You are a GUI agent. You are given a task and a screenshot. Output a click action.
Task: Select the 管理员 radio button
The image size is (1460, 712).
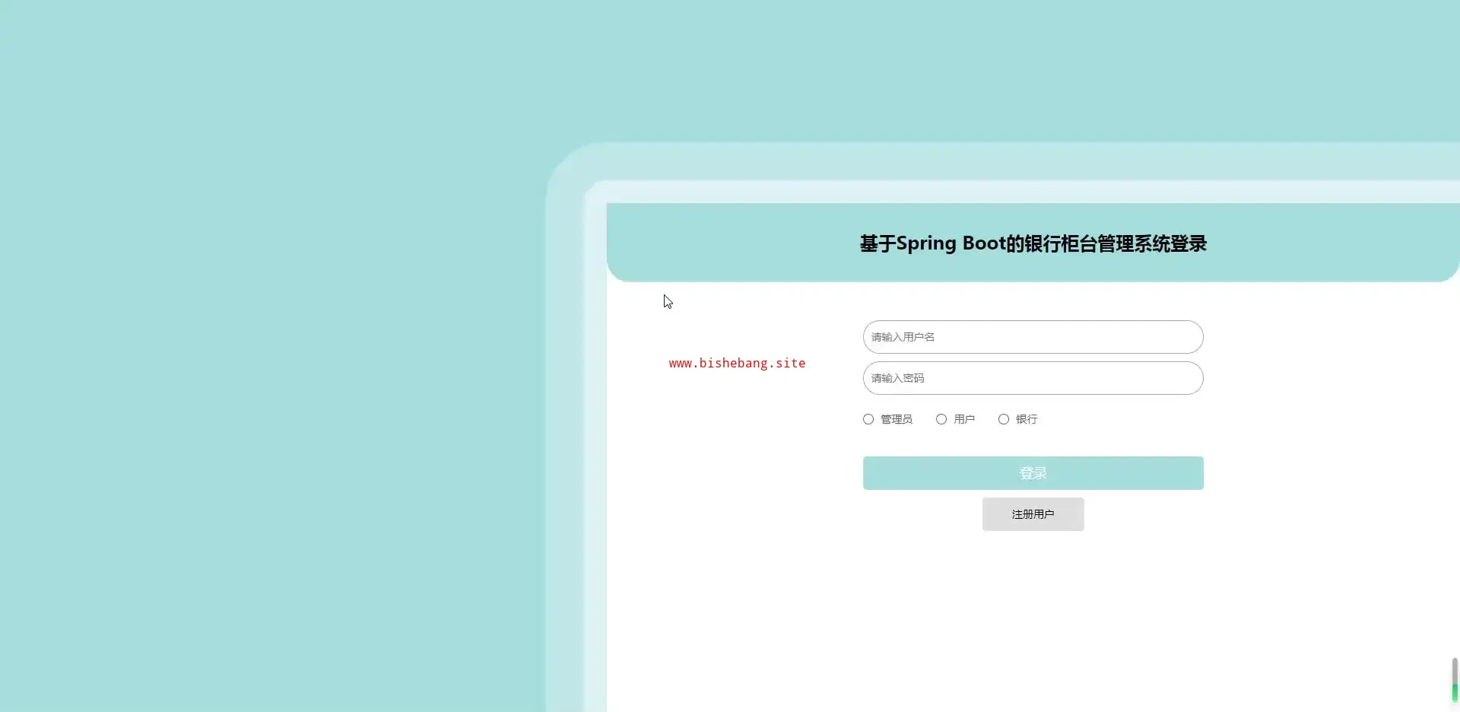tap(868, 419)
